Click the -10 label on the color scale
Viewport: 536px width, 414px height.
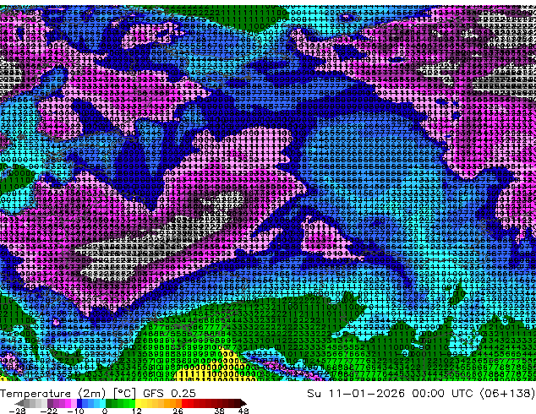click(75, 411)
